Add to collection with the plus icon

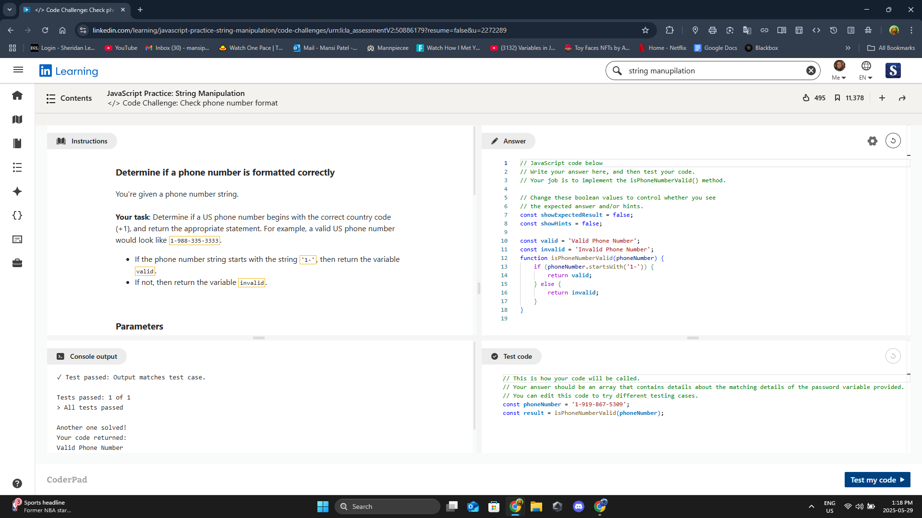tap(882, 98)
